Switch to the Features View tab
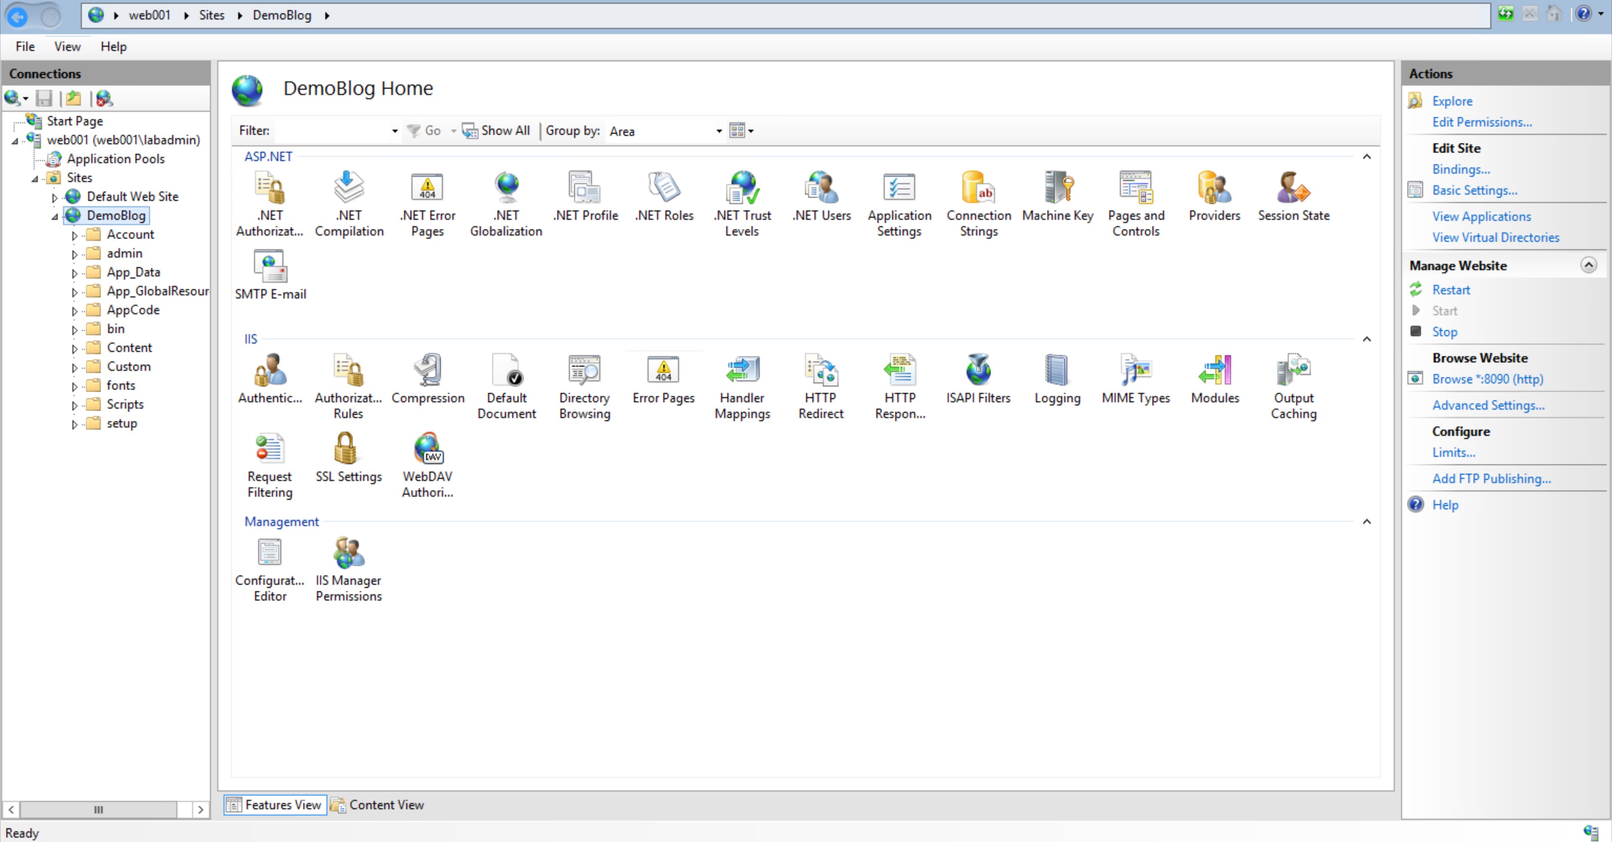Viewport: 1612px width, 842px height. 275,805
